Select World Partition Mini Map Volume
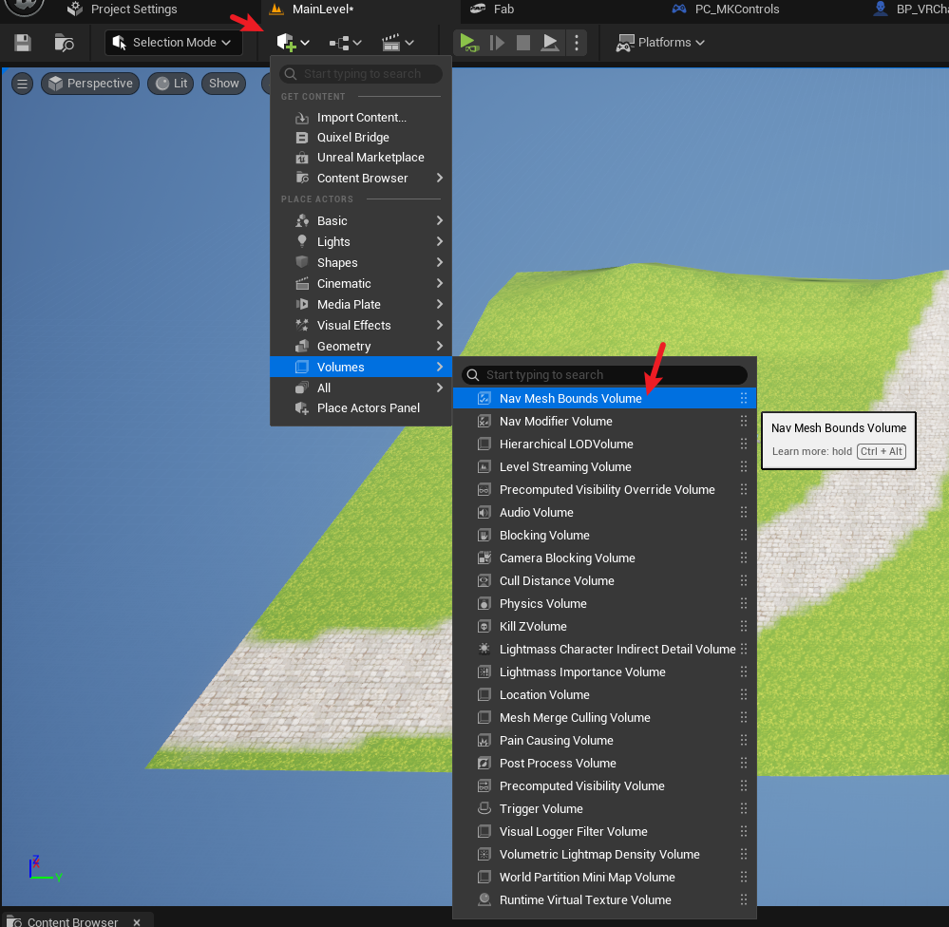 604,878
